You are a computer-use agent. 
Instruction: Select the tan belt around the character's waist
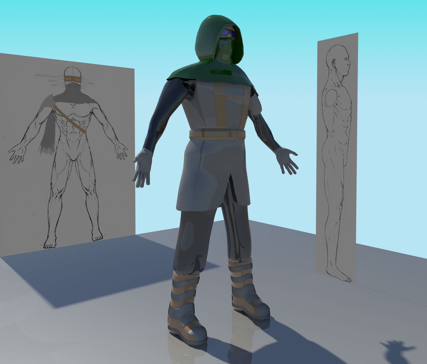pos(217,134)
